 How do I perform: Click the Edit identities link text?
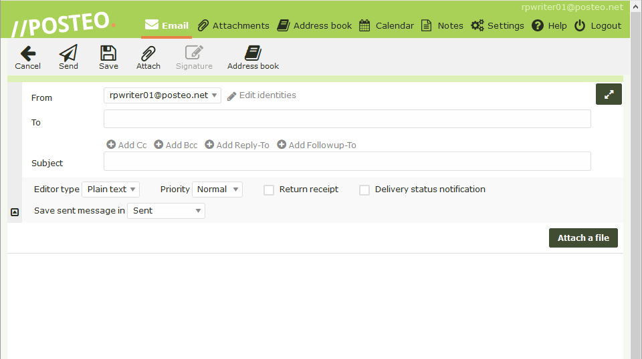267,95
